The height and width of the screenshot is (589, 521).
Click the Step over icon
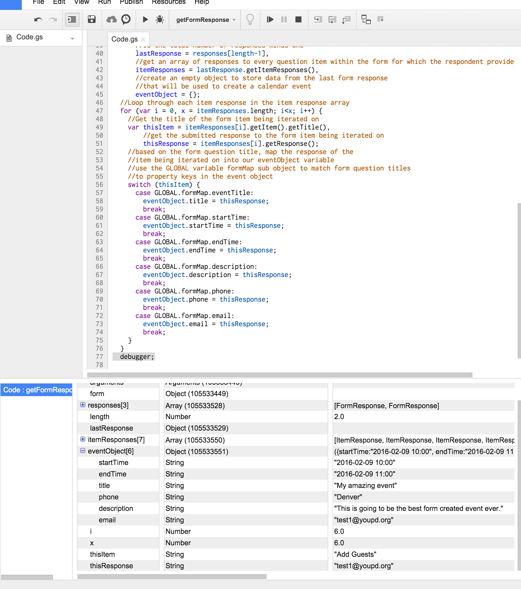pyautogui.click(x=332, y=20)
